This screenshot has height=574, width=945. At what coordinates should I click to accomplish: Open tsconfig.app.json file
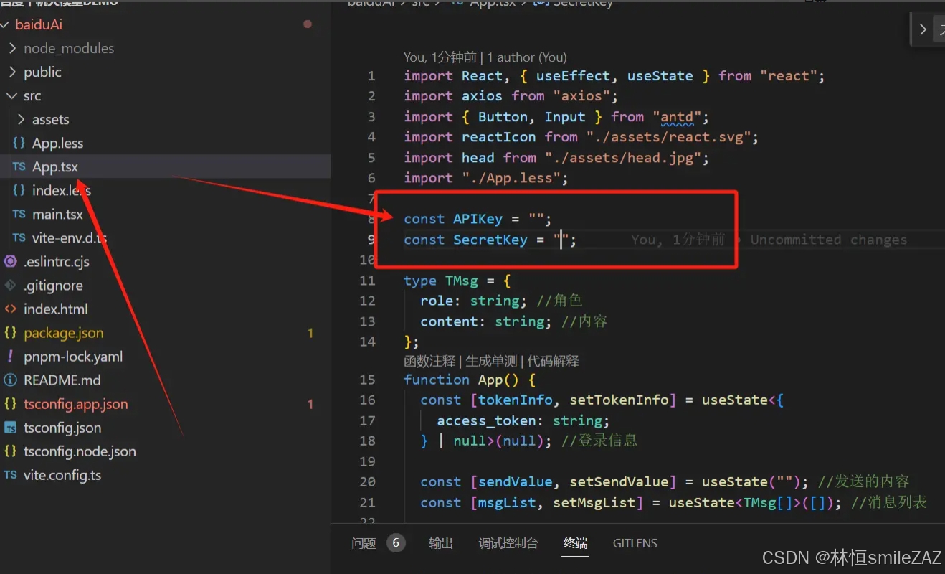(76, 404)
